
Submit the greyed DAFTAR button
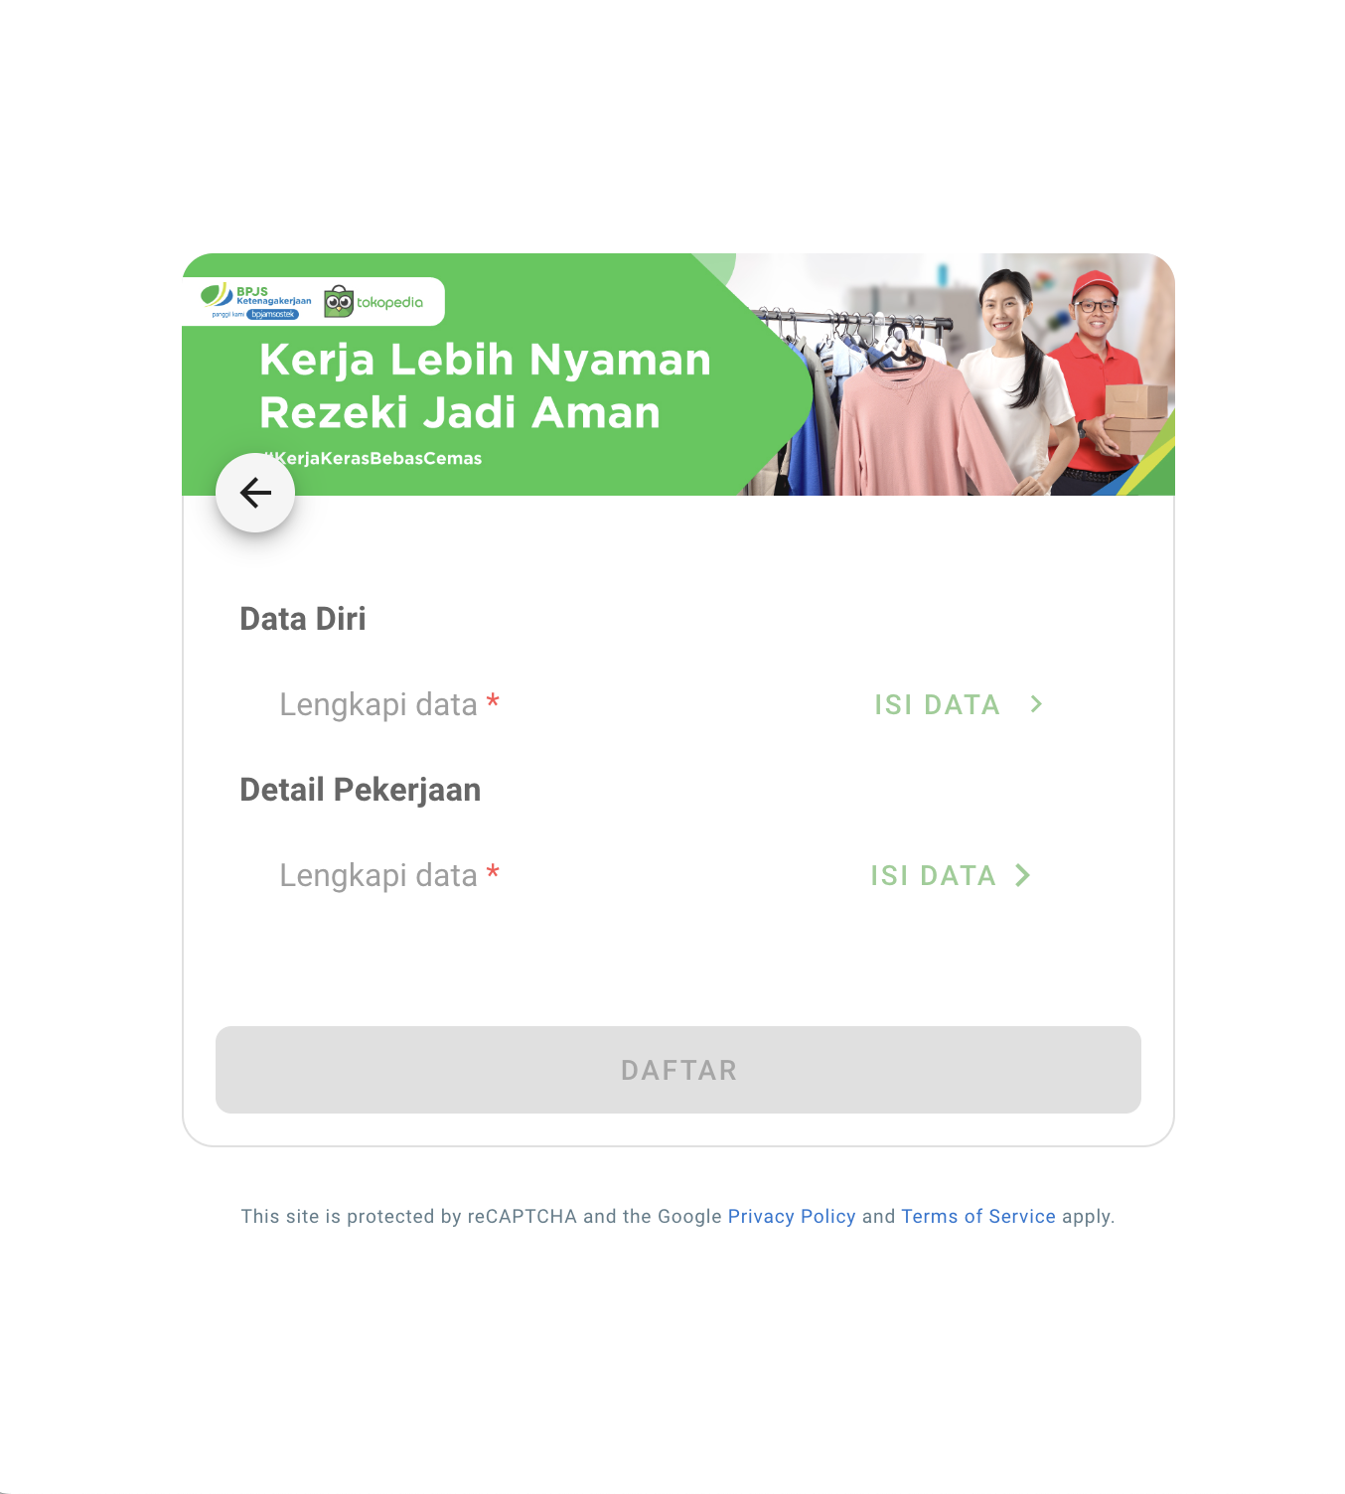(678, 1070)
